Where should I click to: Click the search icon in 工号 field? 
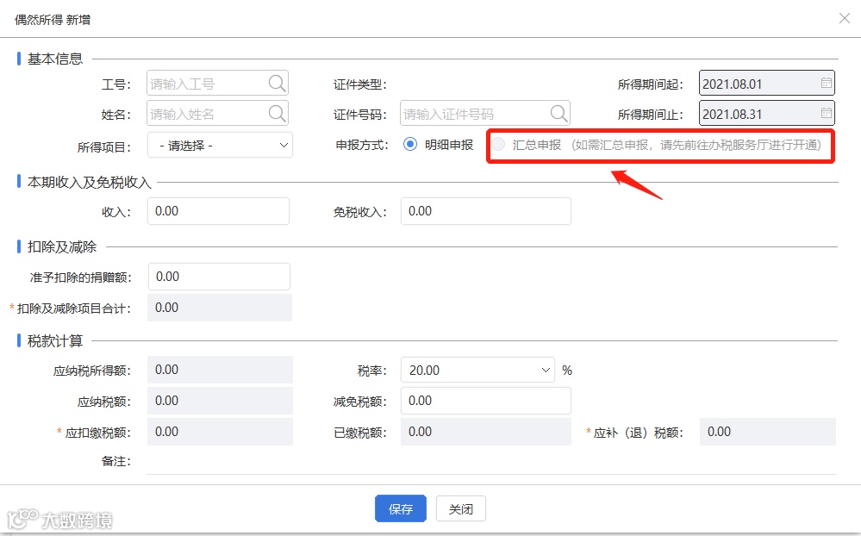tap(278, 84)
